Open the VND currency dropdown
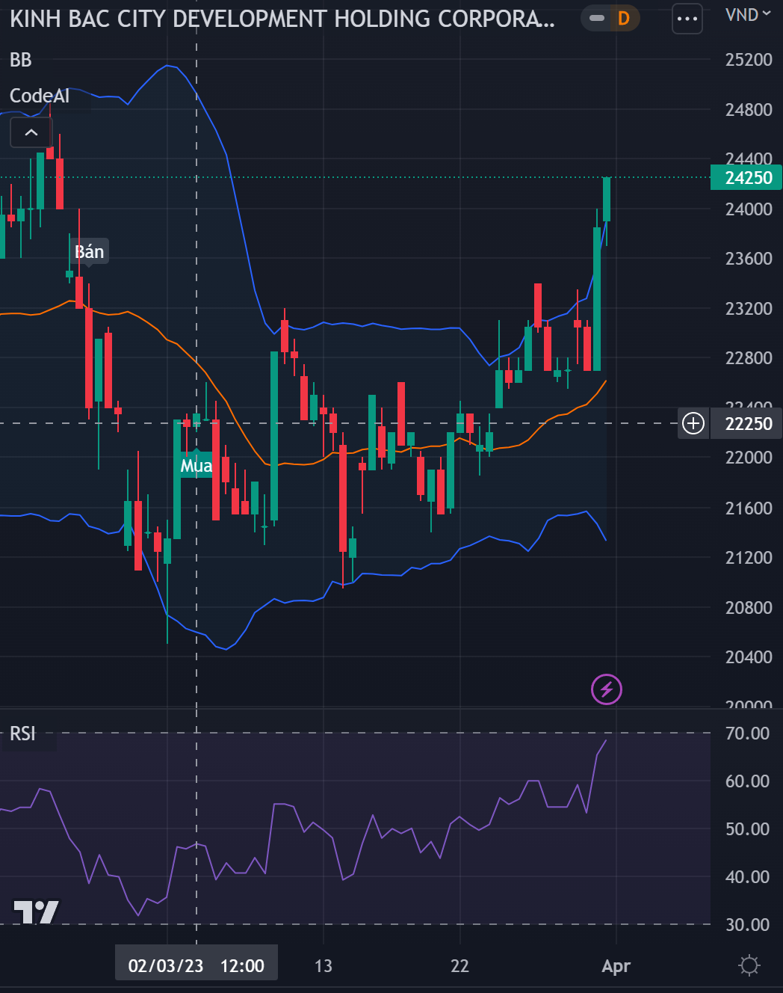 click(x=748, y=15)
